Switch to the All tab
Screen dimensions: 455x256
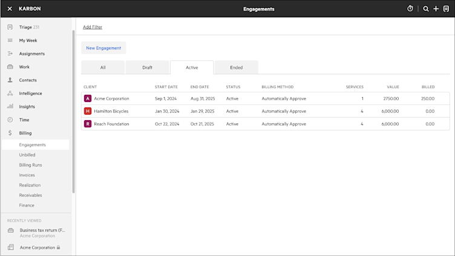coord(103,68)
